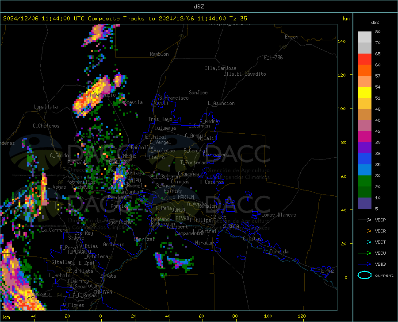
Task: Click the '140' tick on right km axis
Action: [x=341, y=41]
